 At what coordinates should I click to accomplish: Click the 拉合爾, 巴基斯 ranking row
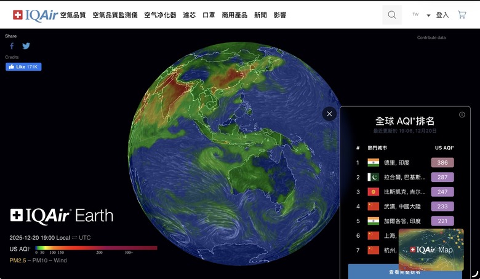(405, 177)
